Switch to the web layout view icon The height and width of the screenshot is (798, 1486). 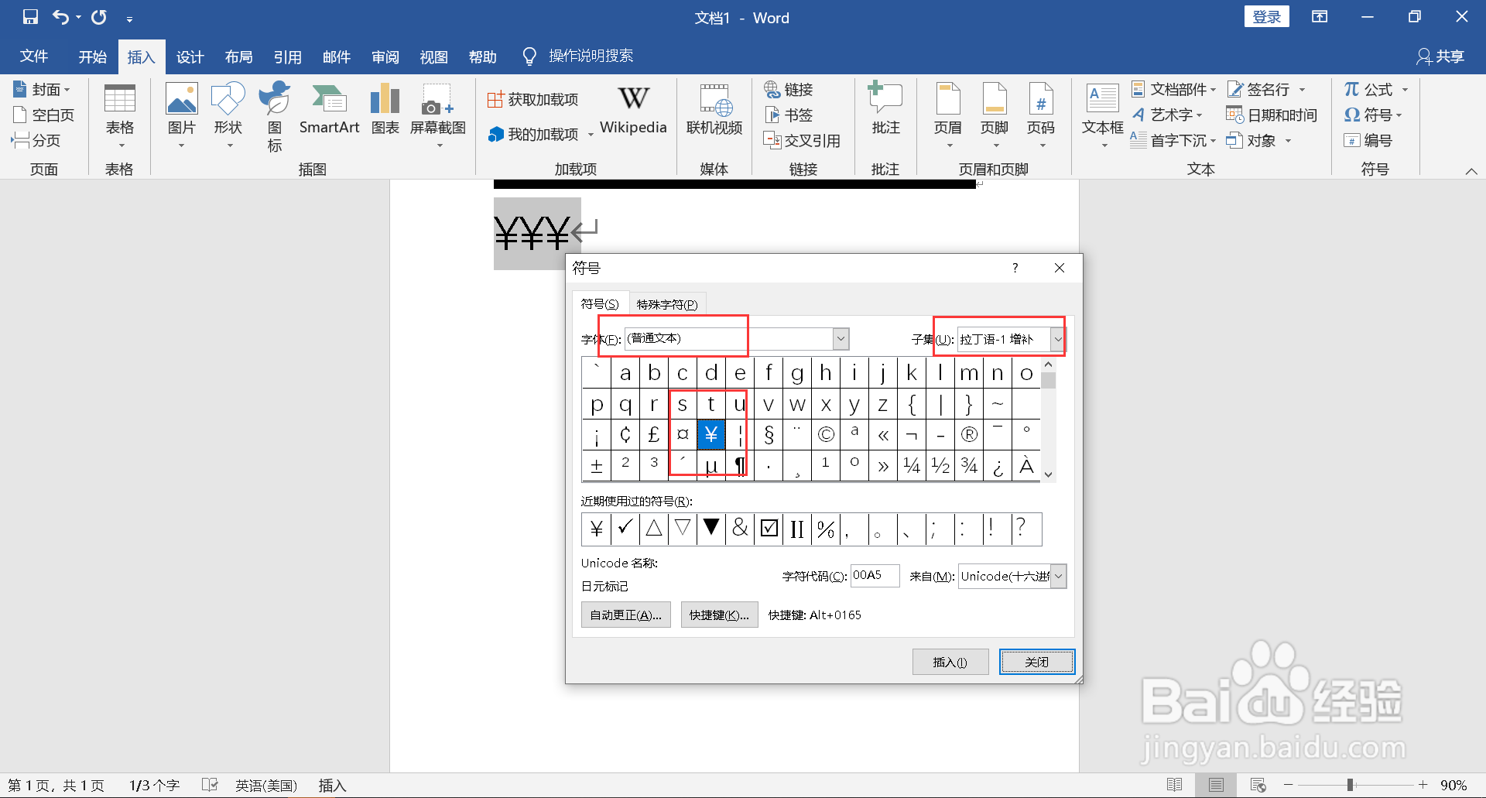pos(1258,785)
